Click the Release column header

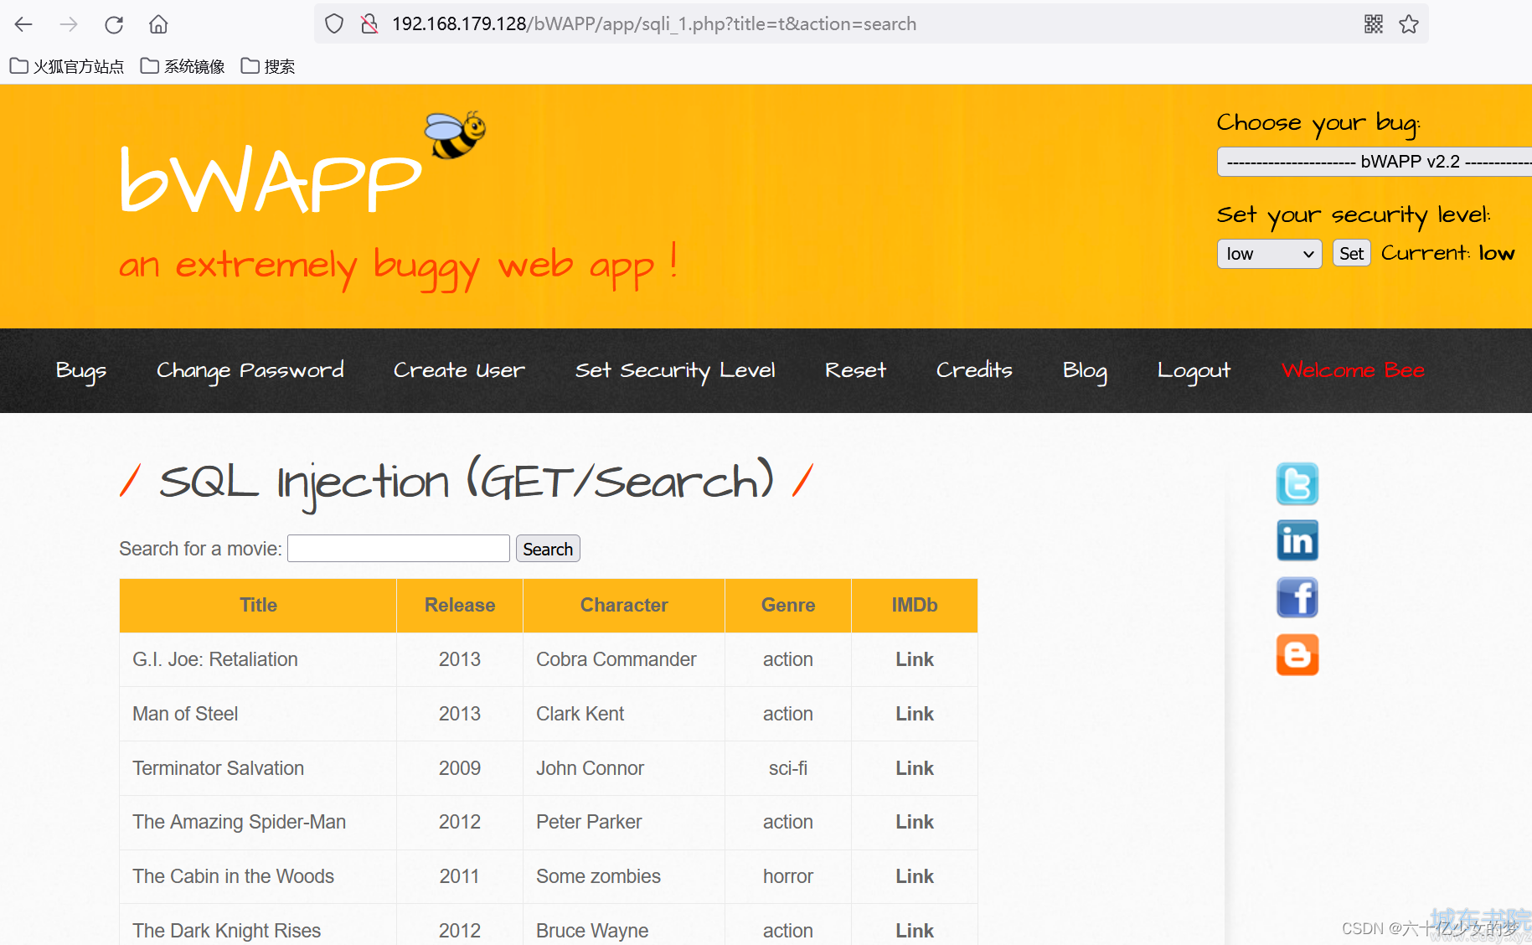460,606
